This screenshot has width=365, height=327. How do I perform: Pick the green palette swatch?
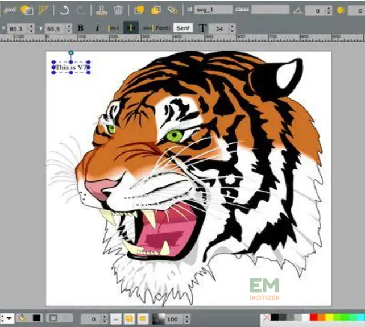tap(345, 317)
